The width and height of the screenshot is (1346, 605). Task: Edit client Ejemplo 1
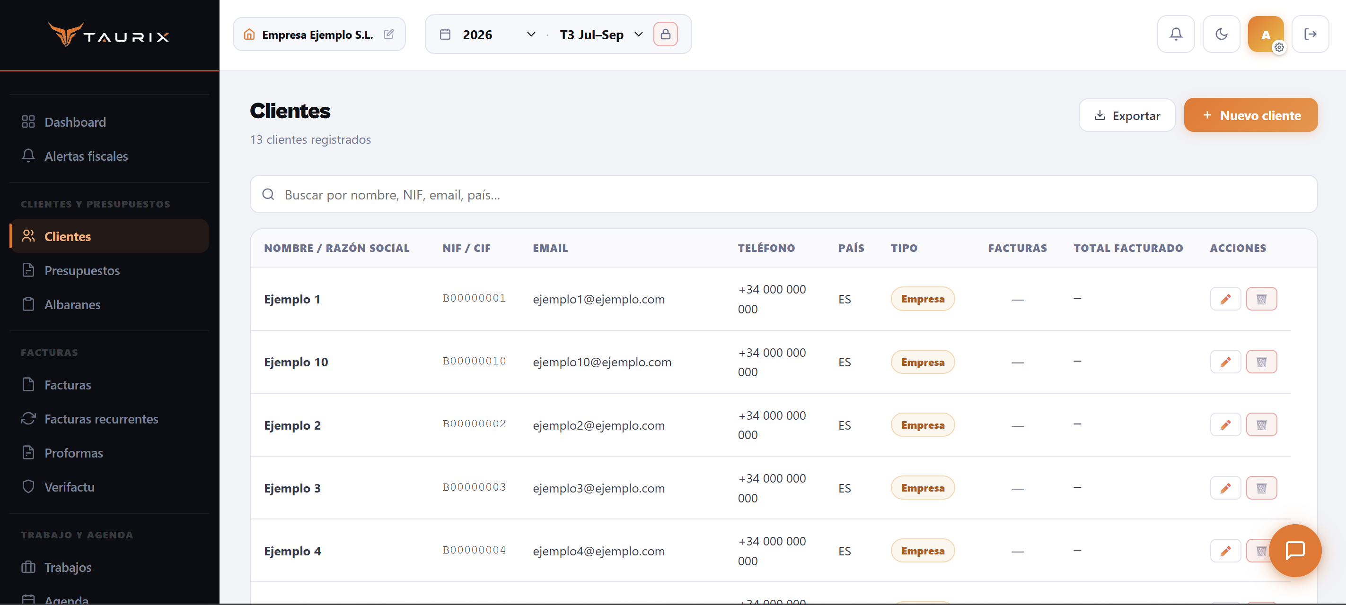tap(1225, 299)
